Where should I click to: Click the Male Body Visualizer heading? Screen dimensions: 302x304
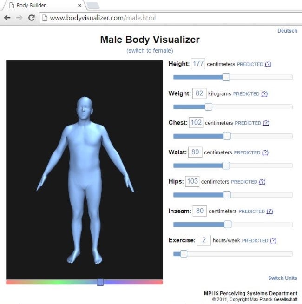tap(150, 40)
